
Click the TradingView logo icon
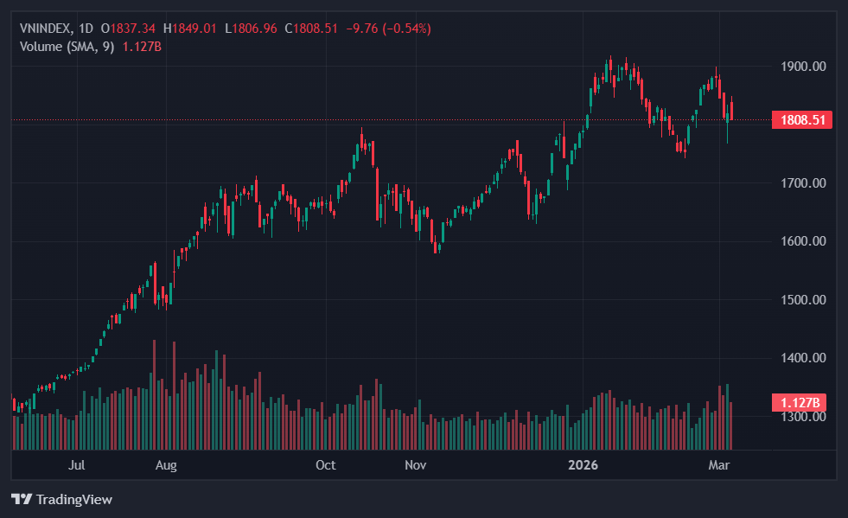tap(21, 499)
